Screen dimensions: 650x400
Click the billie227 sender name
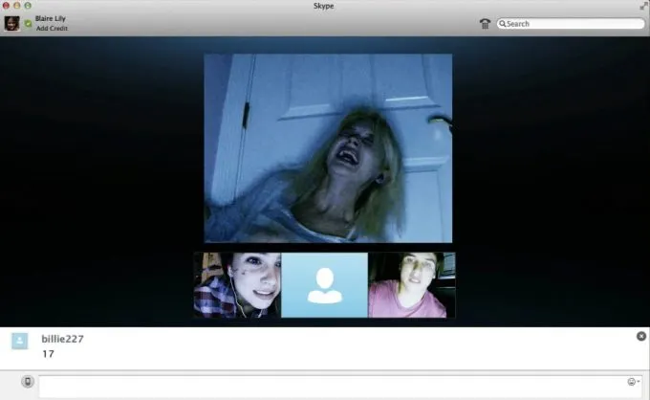(x=62, y=339)
